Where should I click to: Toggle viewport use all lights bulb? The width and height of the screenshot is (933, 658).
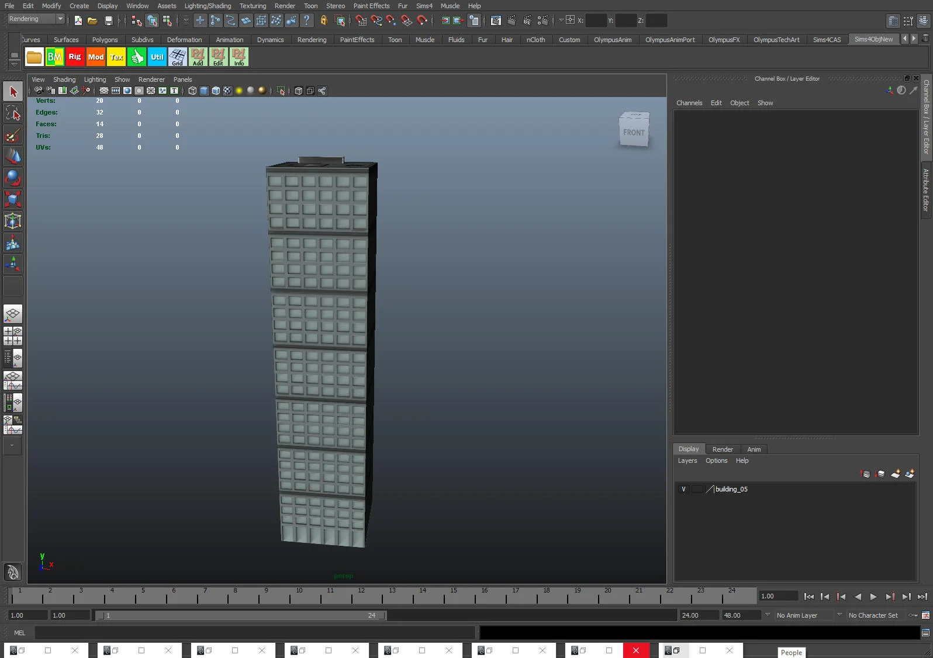239,91
